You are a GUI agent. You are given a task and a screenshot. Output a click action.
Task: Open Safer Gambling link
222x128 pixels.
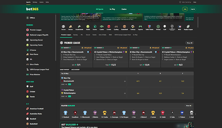(x=185, y=2)
